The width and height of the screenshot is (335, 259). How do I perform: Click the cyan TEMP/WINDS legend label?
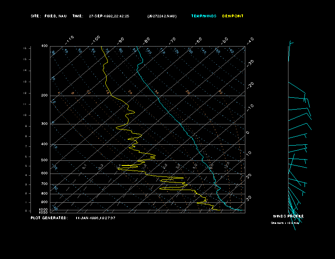203,16
